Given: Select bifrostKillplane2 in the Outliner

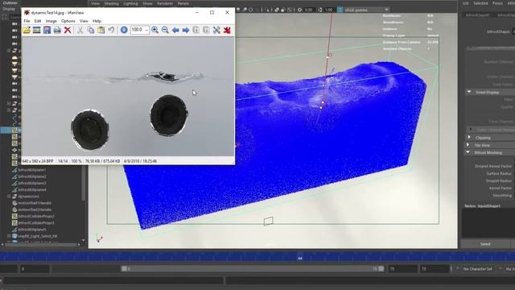Looking at the screenshot, I should point(32,176).
